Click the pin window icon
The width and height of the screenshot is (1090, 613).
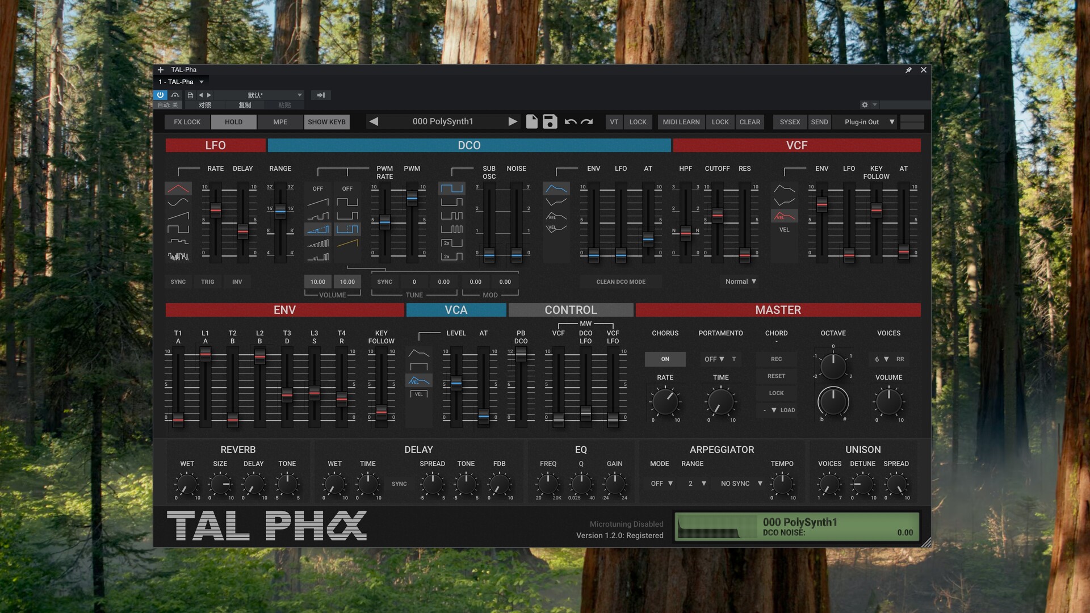(x=908, y=70)
